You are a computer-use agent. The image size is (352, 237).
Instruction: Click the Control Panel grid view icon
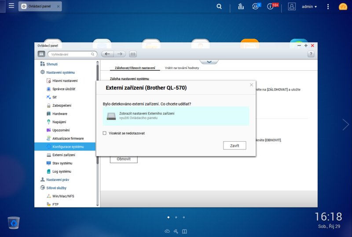[133, 54]
